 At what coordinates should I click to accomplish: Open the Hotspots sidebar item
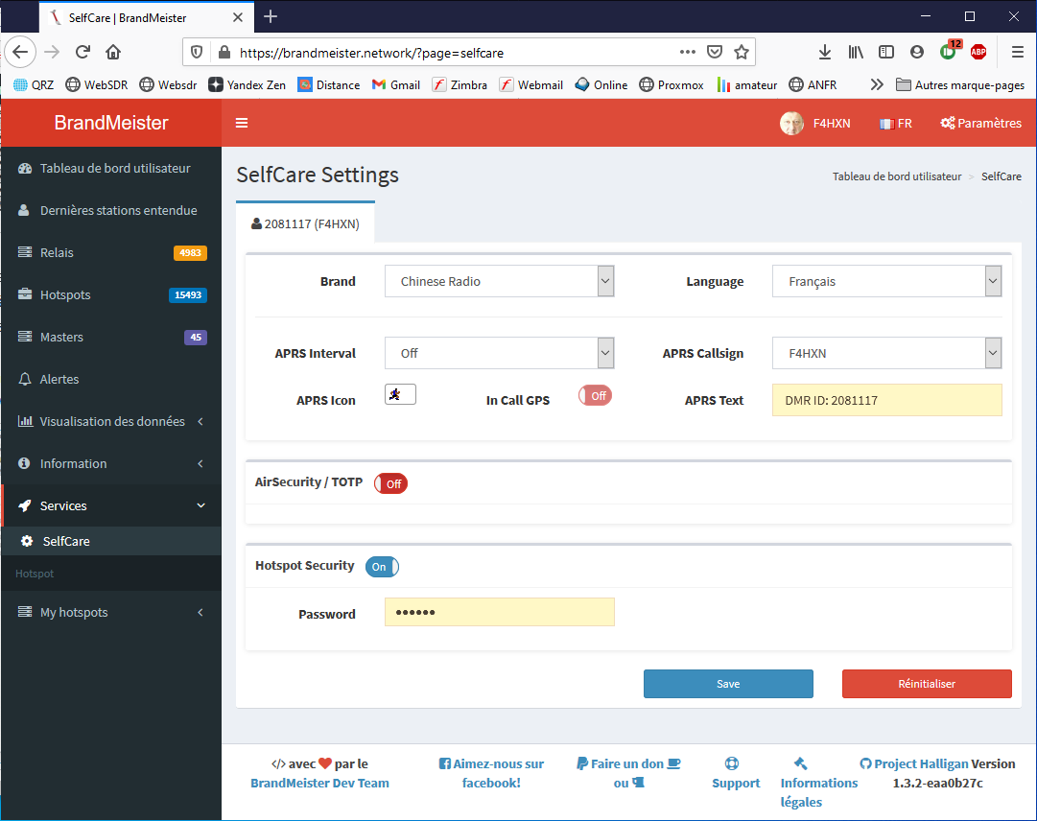tap(111, 294)
